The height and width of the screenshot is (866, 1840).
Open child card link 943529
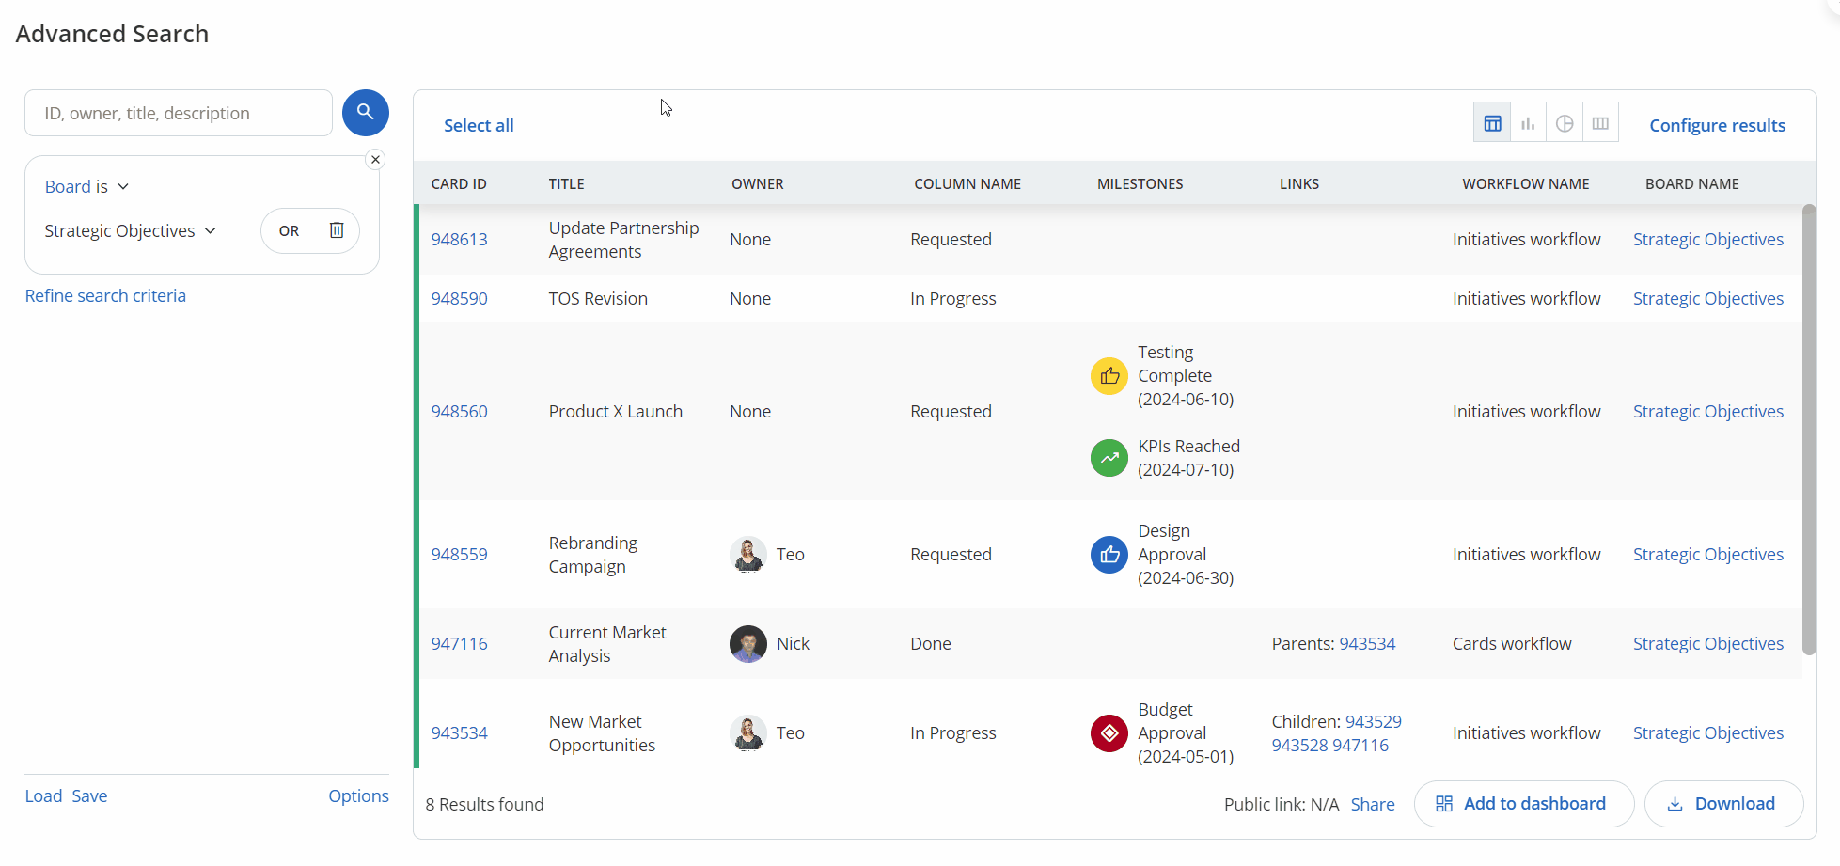tap(1374, 721)
